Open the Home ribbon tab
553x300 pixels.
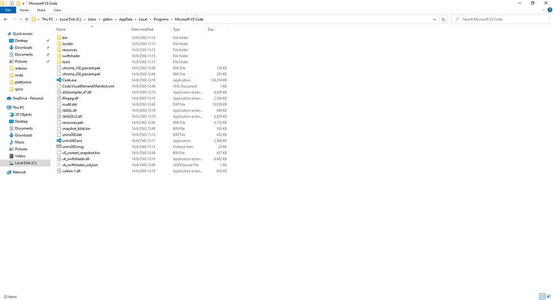click(x=24, y=10)
